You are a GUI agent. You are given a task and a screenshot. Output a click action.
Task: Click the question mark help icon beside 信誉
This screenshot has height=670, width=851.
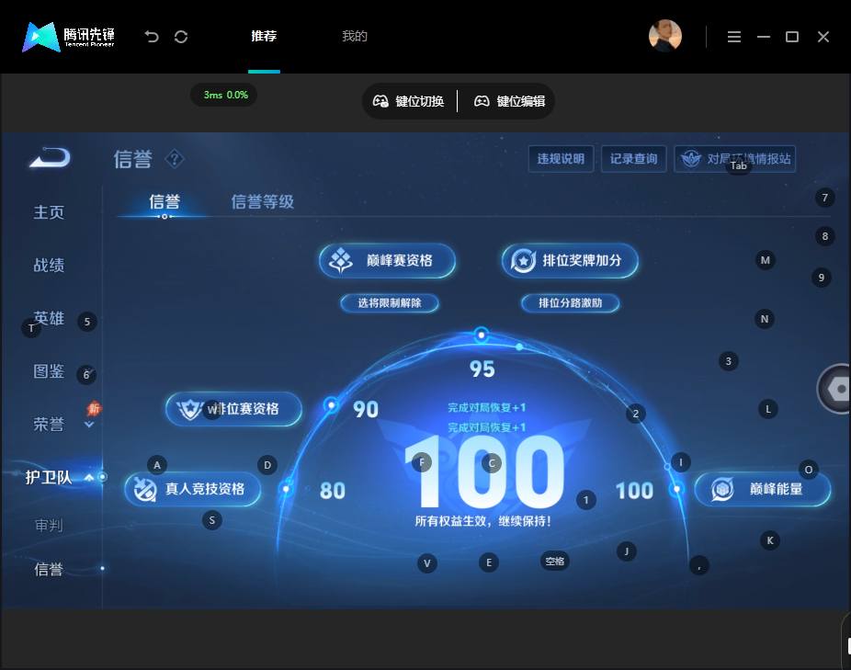point(175,159)
